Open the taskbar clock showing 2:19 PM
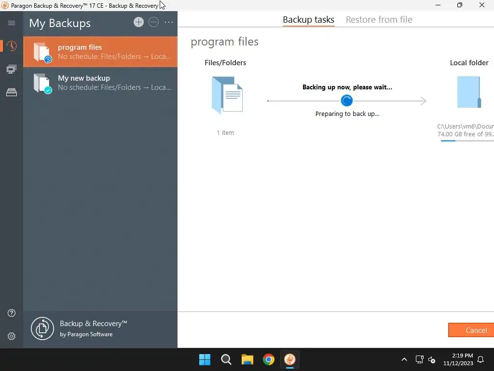 pyautogui.click(x=458, y=359)
